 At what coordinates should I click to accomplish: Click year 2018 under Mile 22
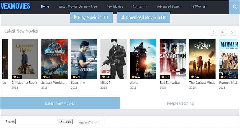pyautogui.click(x=104, y=88)
